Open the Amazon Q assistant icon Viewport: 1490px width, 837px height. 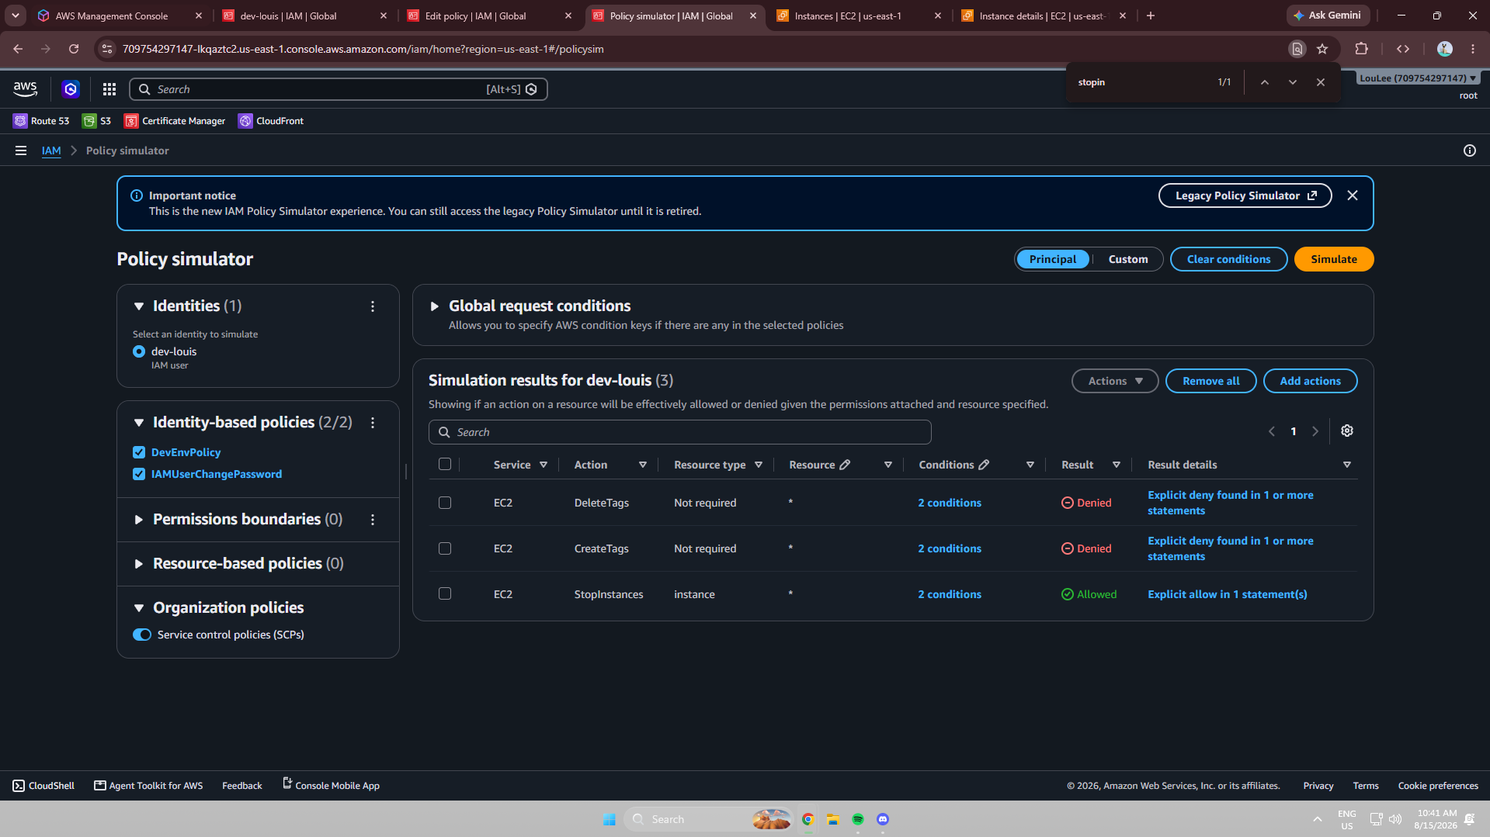tap(71, 89)
